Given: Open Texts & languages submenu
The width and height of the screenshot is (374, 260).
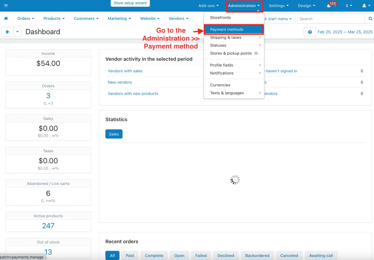Looking at the screenshot, I should tap(234, 93).
